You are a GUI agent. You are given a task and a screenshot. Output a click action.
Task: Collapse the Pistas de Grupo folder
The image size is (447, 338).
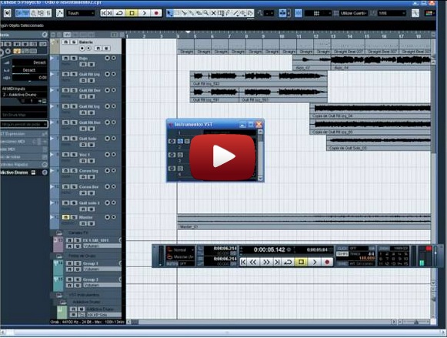pyautogui.click(x=59, y=256)
